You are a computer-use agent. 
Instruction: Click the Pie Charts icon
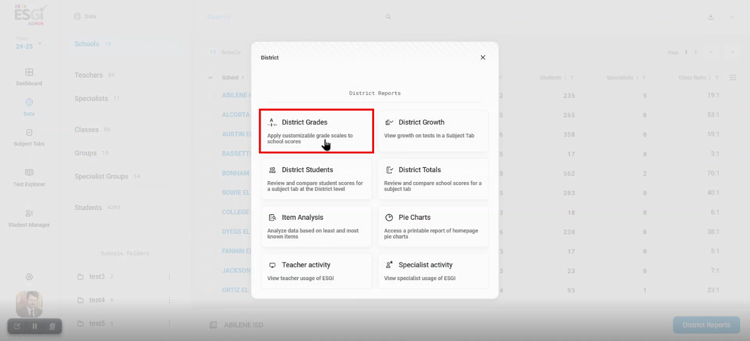coord(389,218)
